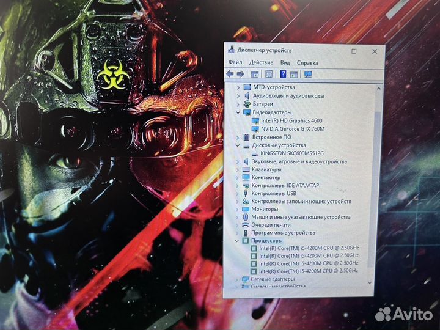Click the scrollbar up arrow in device tree

coord(378,89)
